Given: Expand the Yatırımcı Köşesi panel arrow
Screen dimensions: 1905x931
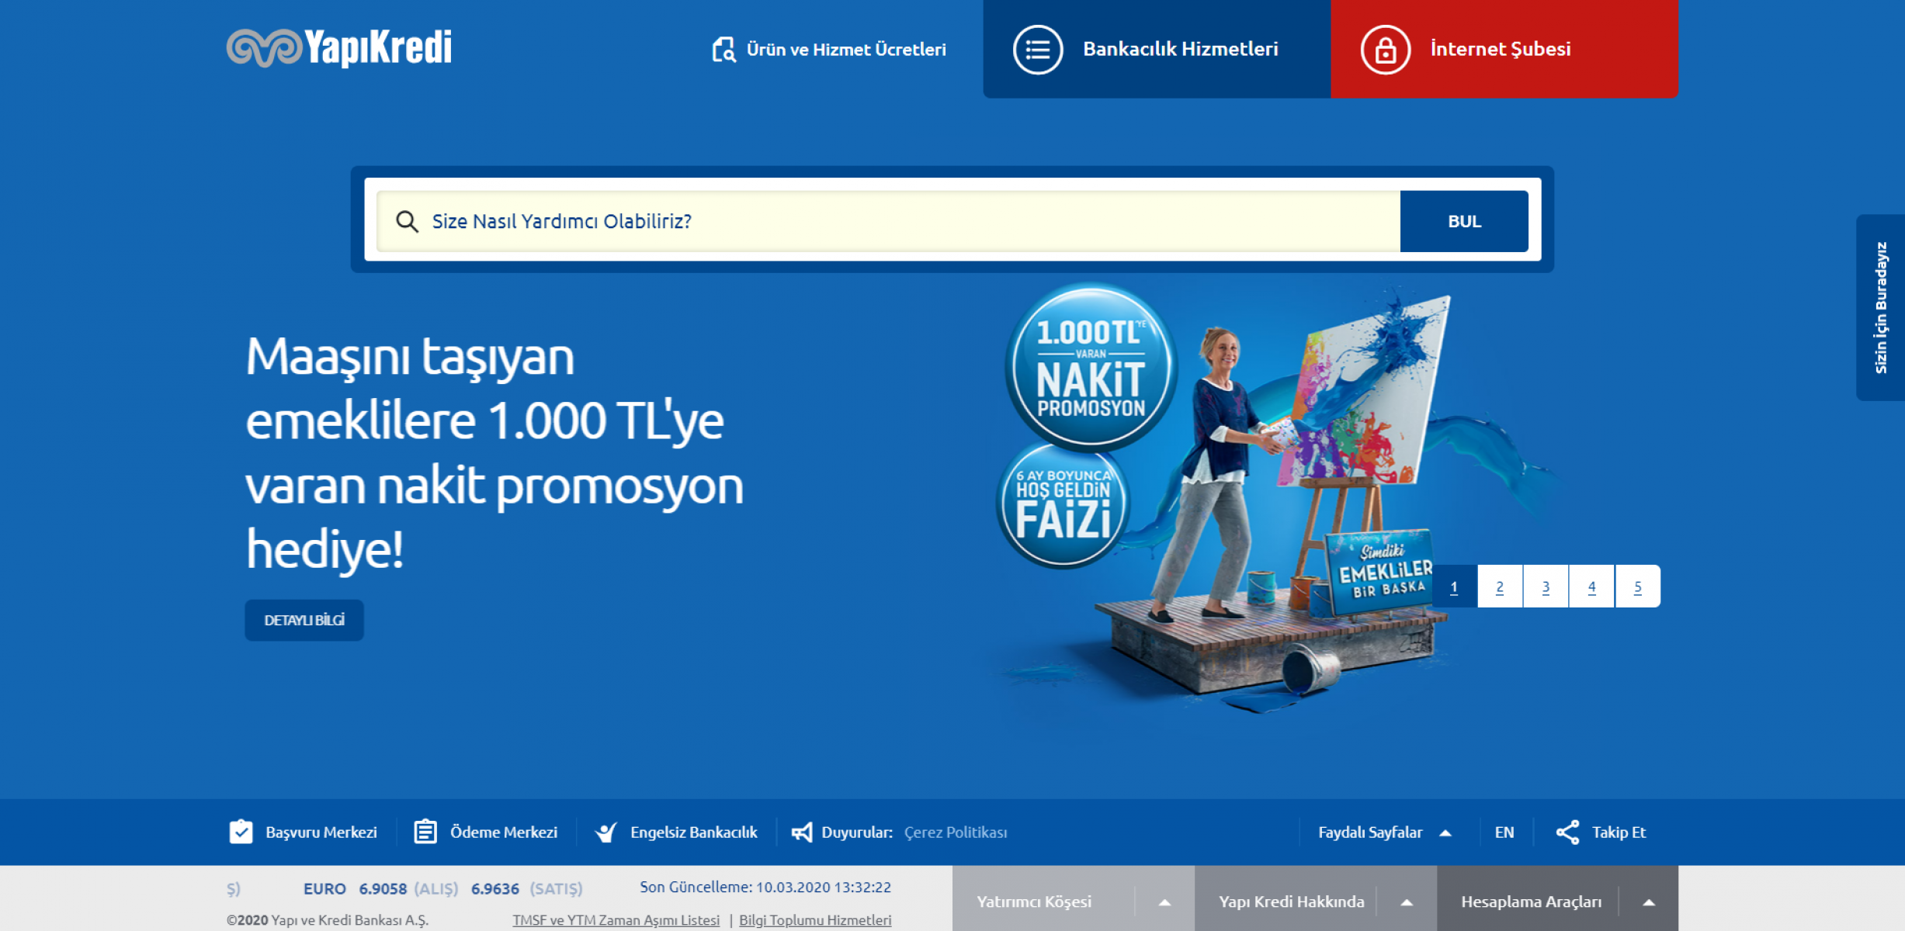Looking at the screenshot, I should point(1164,902).
